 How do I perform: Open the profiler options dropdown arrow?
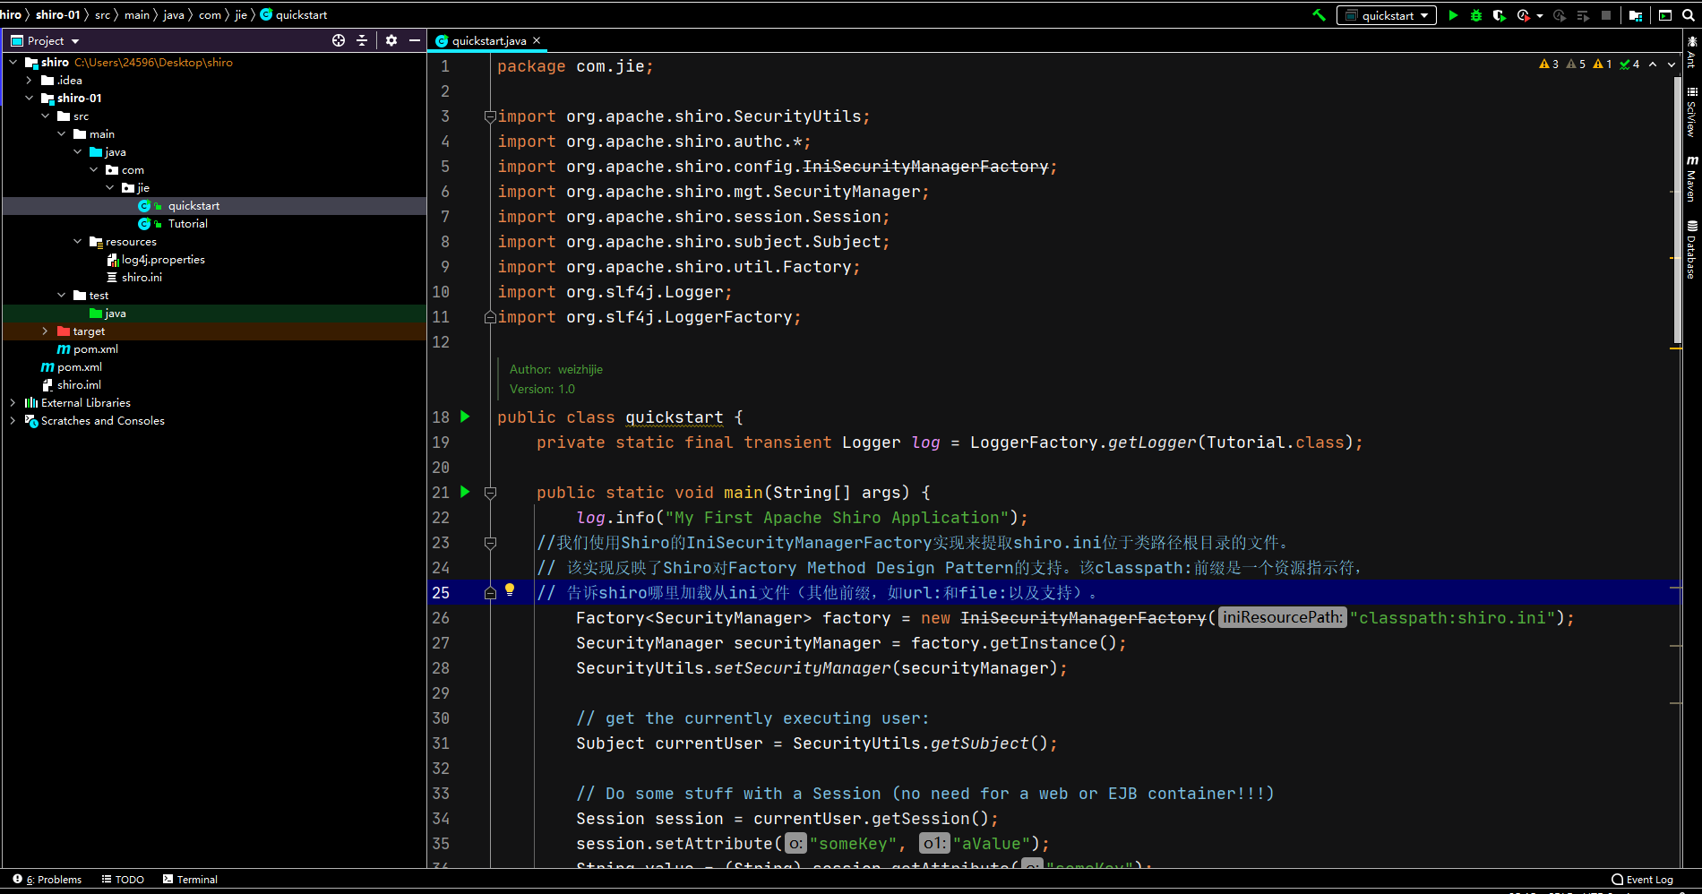(x=1540, y=16)
